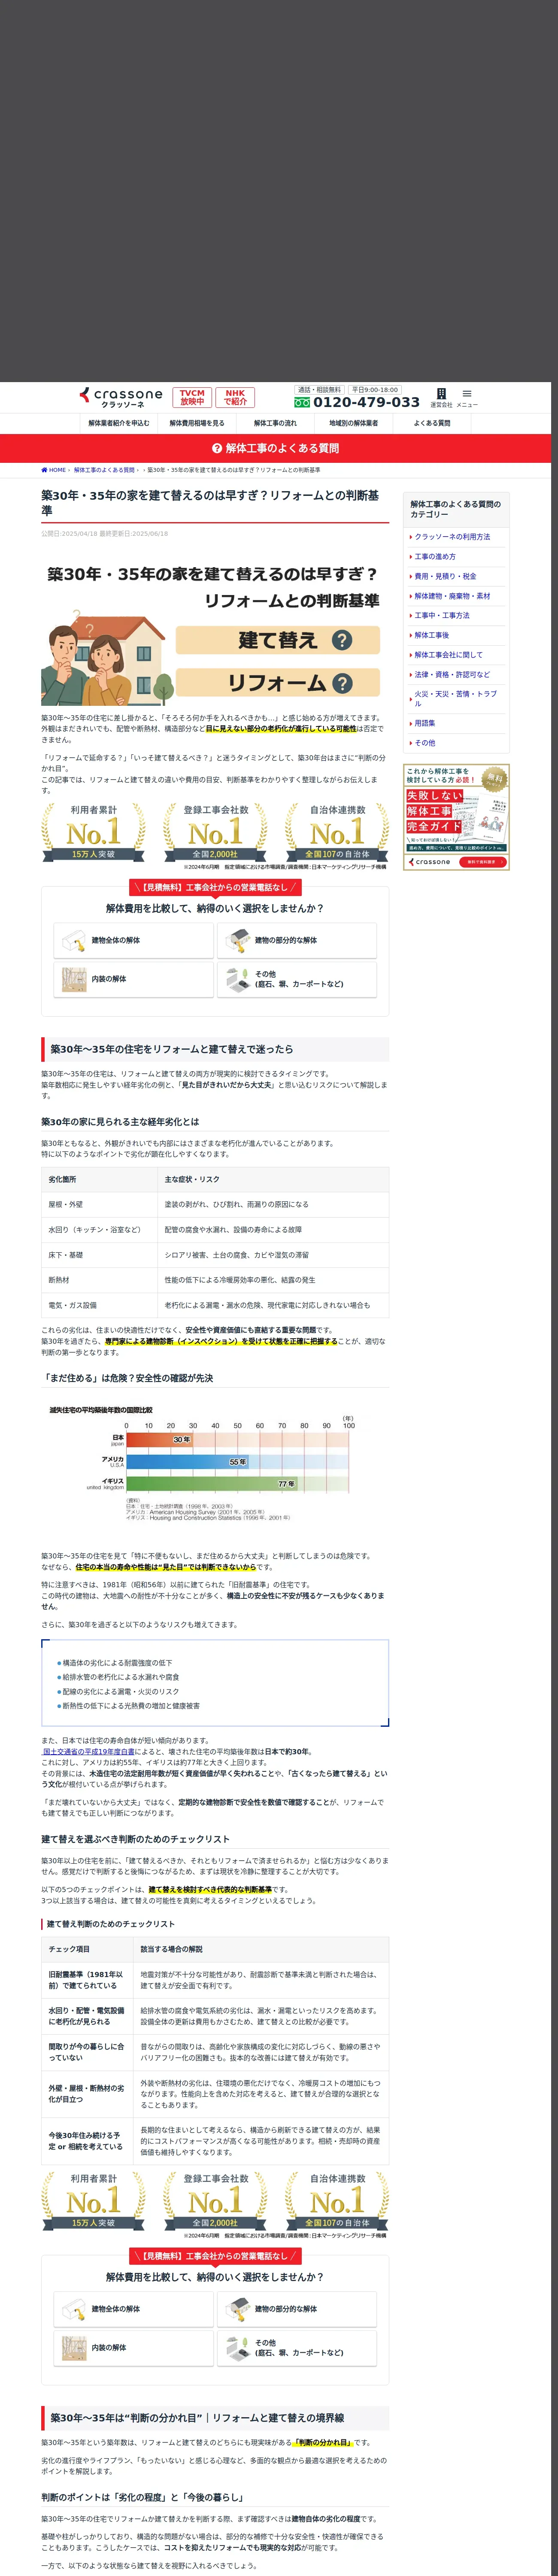
Task: Open 費用・見積り・税金 category
Action: click(445, 576)
